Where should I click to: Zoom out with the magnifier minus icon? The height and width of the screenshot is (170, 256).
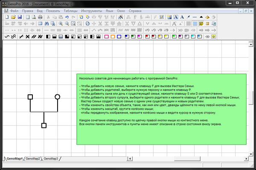point(67,24)
